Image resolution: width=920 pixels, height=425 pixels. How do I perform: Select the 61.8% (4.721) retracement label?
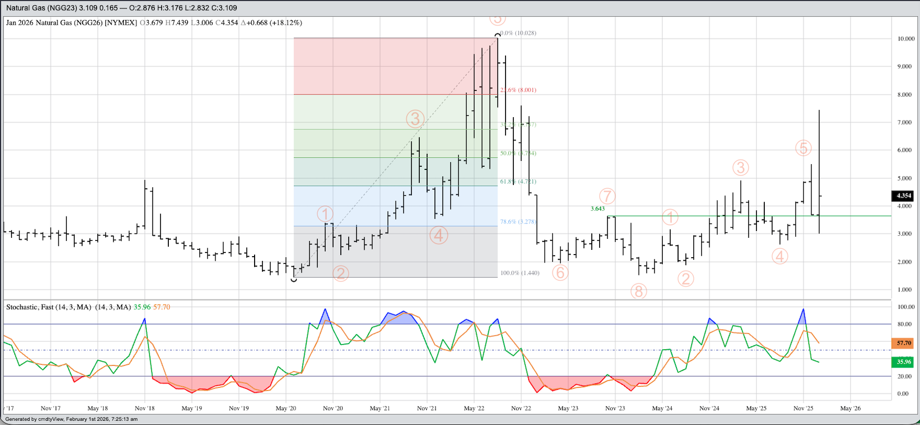click(518, 181)
